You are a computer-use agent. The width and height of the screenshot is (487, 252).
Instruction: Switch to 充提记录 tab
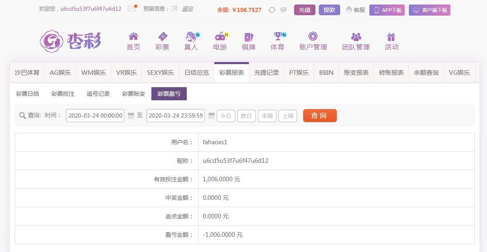[267, 73]
